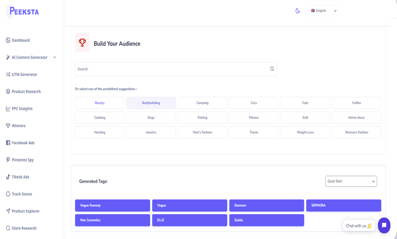Viewport: 397px width, 239px height.
Task: Pick the Womens Fashion suggestion
Action: pyautogui.click(x=356, y=132)
